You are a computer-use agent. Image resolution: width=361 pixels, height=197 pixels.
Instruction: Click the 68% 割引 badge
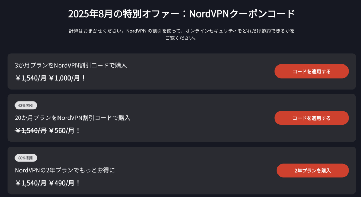26,158
